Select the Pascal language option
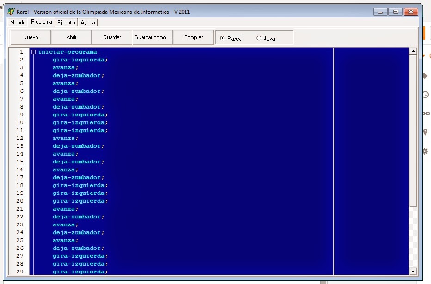 (x=223, y=38)
